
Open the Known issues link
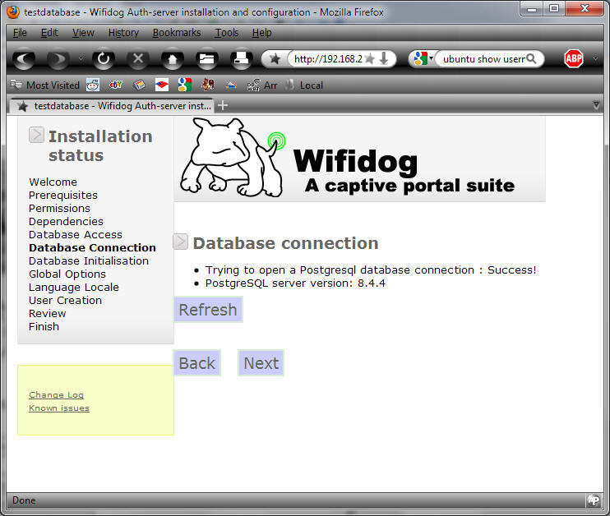point(59,408)
